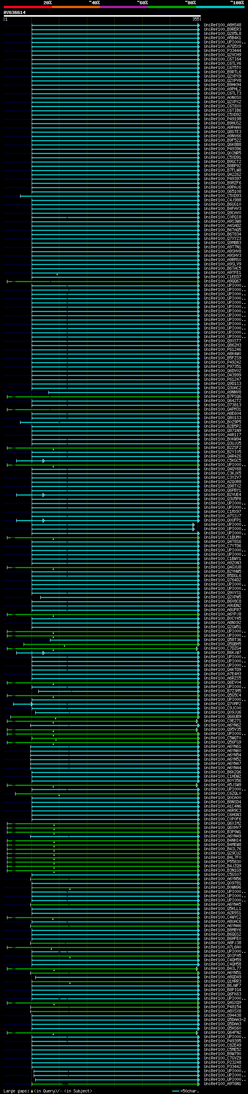The image size is (248, 1094).
Task: Click the UniRef100_C7YTD6 label
Action: (x=222, y=546)
